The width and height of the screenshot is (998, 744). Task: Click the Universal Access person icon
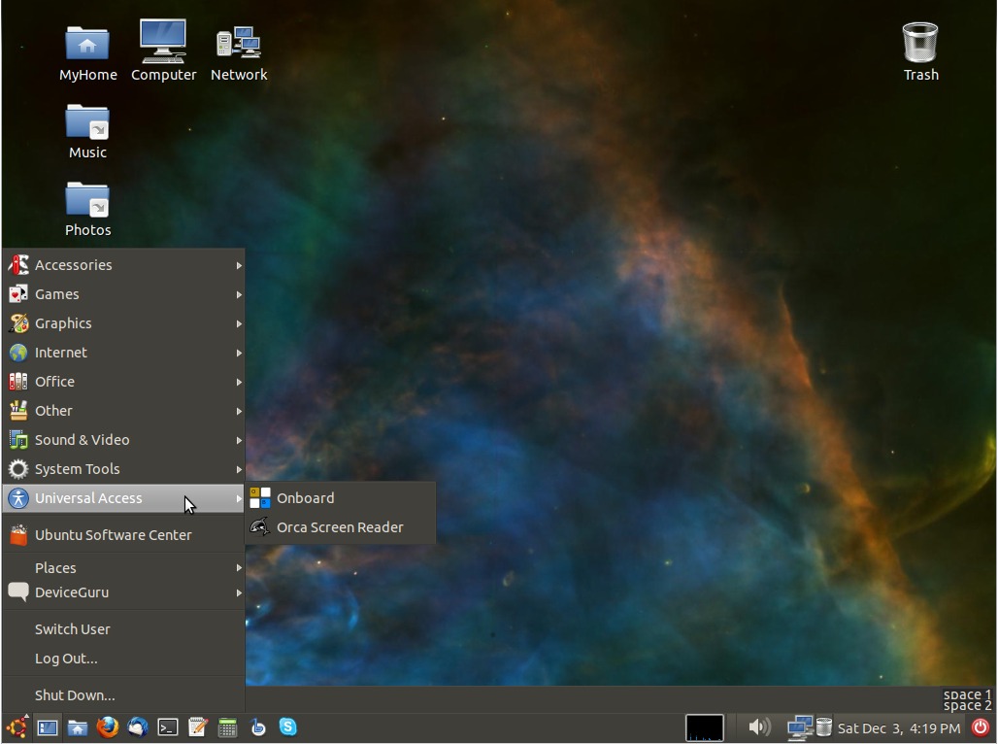[17, 498]
